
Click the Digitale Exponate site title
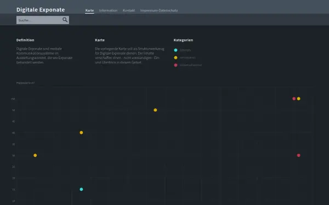[x=41, y=10]
